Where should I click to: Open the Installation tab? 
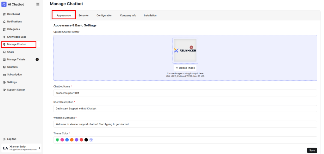(150, 15)
